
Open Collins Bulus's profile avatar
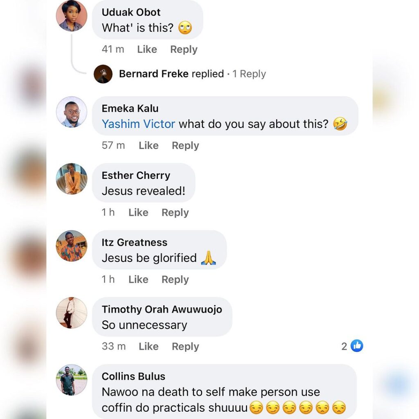(x=72, y=380)
